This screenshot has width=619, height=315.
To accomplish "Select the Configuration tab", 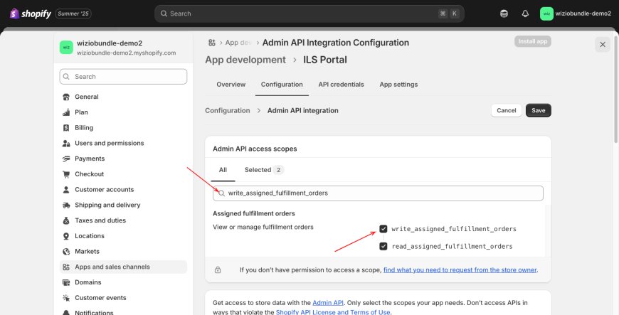I will click(282, 85).
